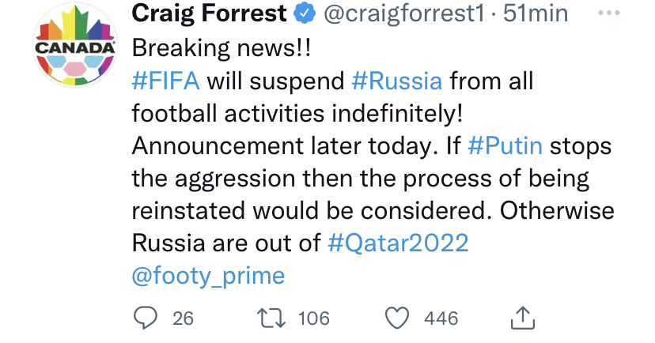Like the tweet with the heart icon
Viewport: 655px width, 343px height.
396,318
